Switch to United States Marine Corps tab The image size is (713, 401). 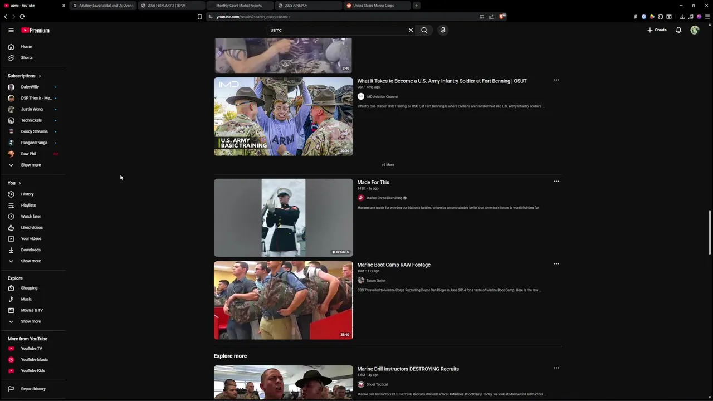point(376,6)
